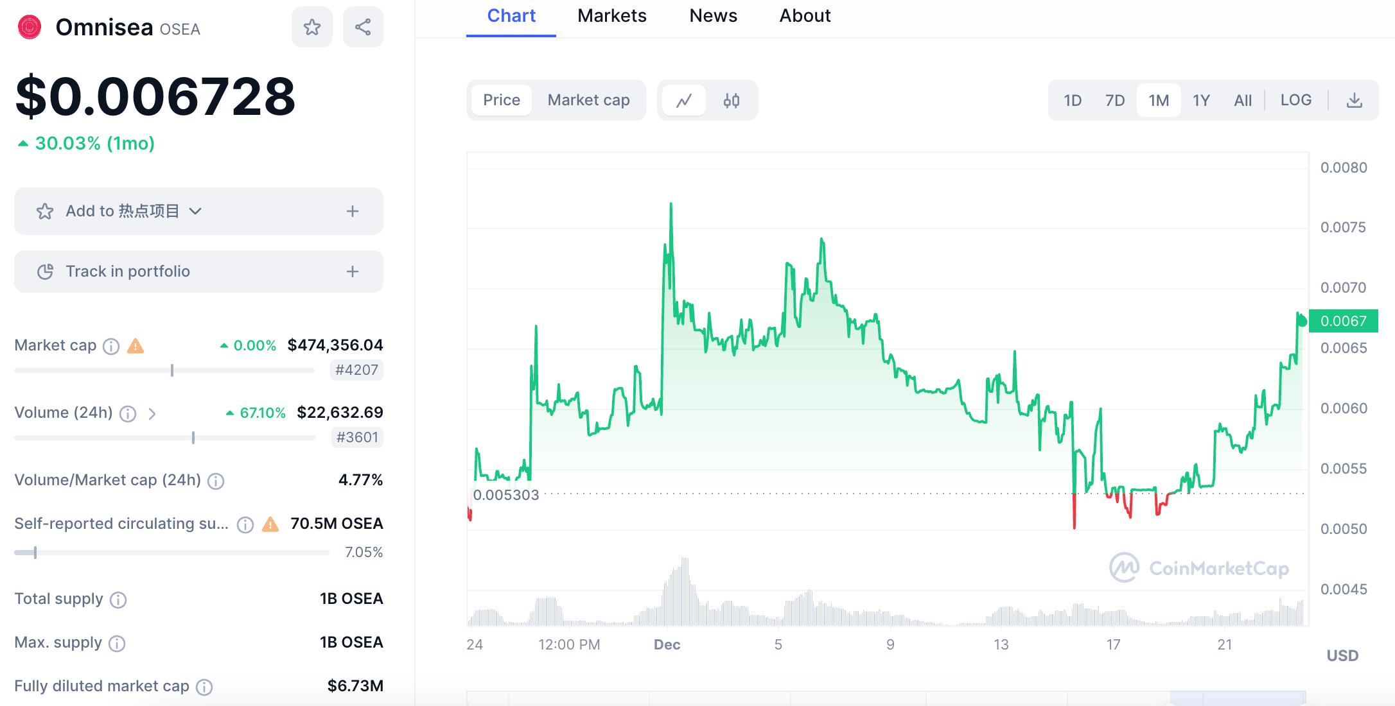This screenshot has width=1395, height=706.
Task: Click the chart range scrollbar handle at the bottom
Action: click(x=1237, y=698)
